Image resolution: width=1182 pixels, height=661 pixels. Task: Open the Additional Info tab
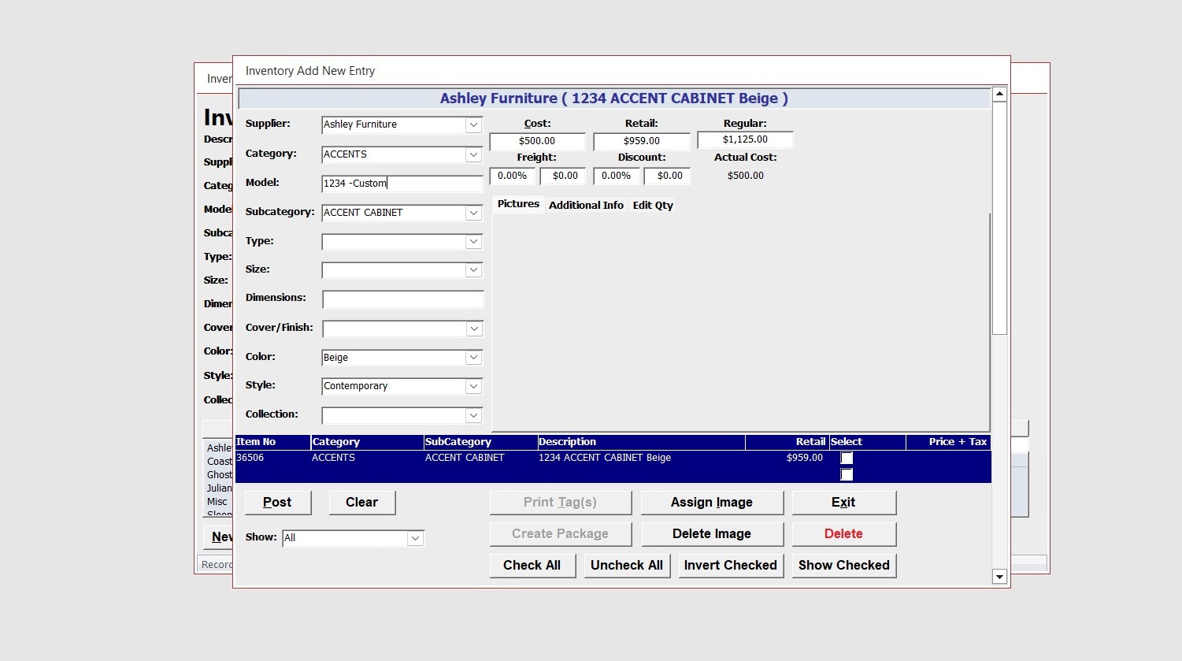pos(586,205)
